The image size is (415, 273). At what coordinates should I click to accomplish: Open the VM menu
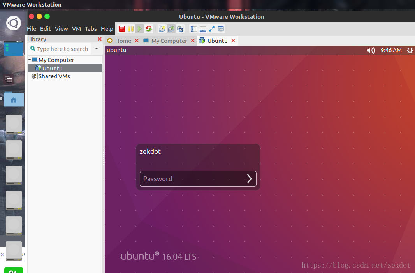[x=76, y=29]
